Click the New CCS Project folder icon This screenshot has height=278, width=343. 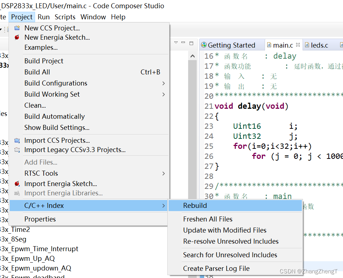pyautogui.click(x=16, y=28)
